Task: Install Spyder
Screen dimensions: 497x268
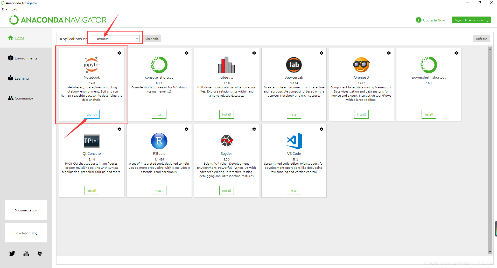Action: click(x=227, y=190)
